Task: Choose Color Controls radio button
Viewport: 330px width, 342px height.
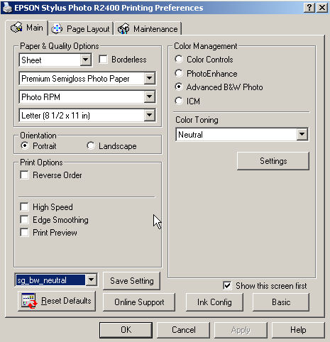Action: pos(179,59)
